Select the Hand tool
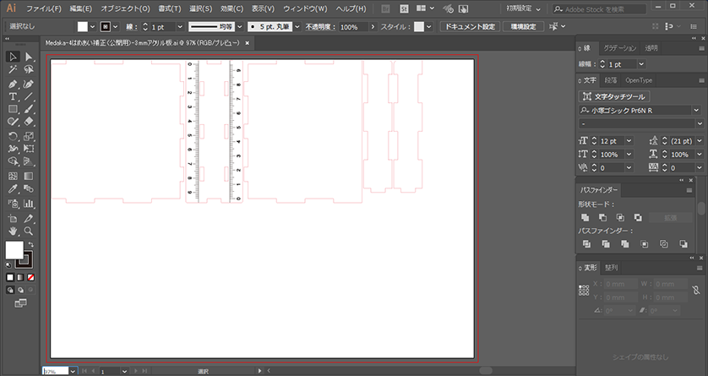The height and width of the screenshot is (376, 708). point(13,230)
